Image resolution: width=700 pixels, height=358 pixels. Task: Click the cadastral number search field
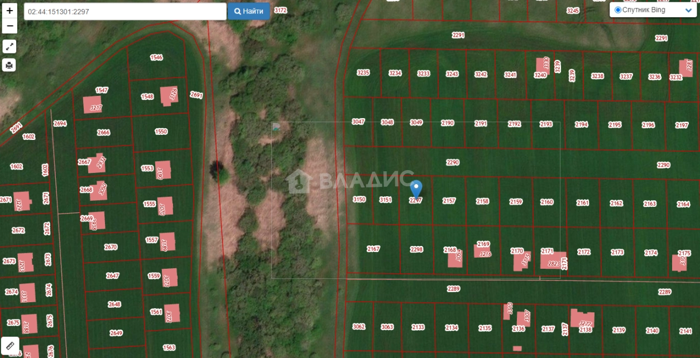(125, 12)
